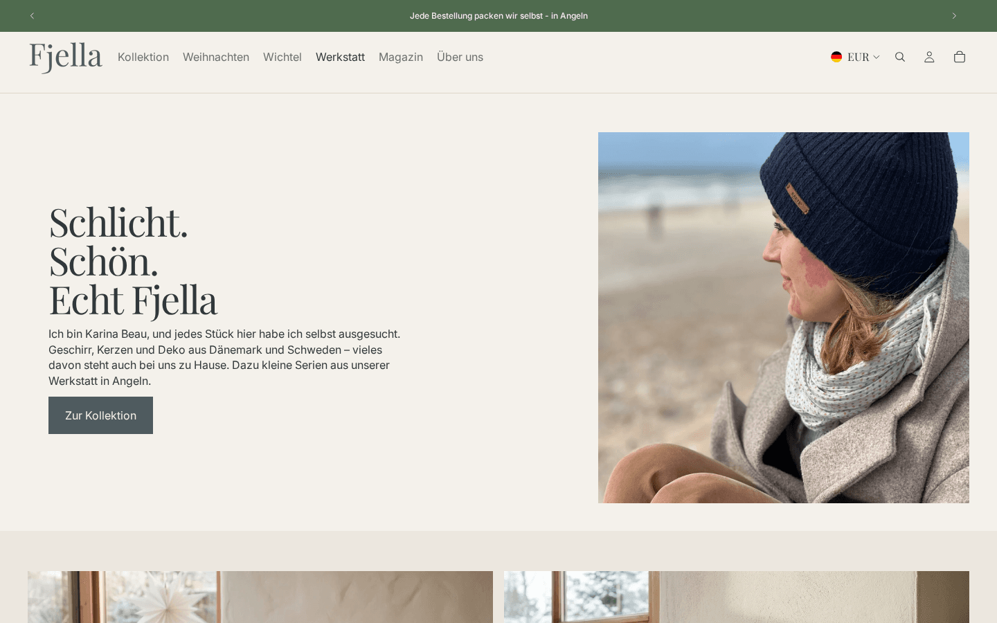Click the German flag icon
Image resolution: width=997 pixels, height=623 pixels.
pos(836,57)
